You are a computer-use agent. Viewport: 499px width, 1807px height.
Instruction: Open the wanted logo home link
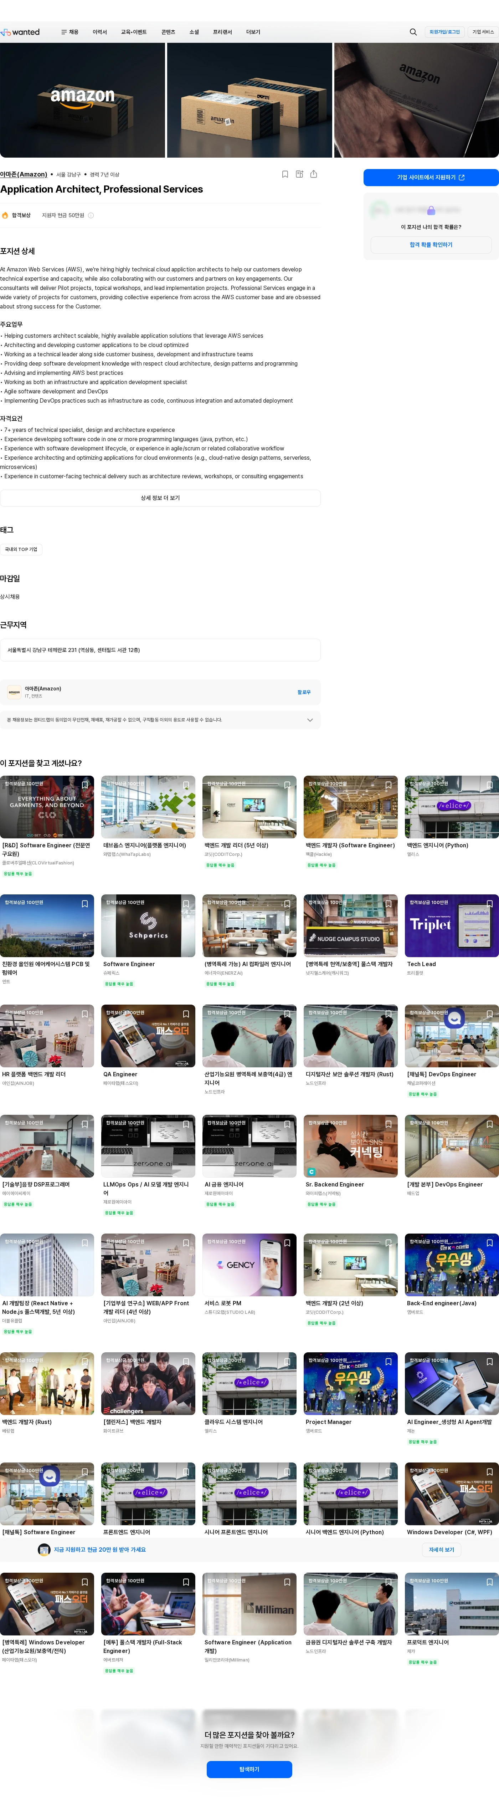[x=20, y=32]
